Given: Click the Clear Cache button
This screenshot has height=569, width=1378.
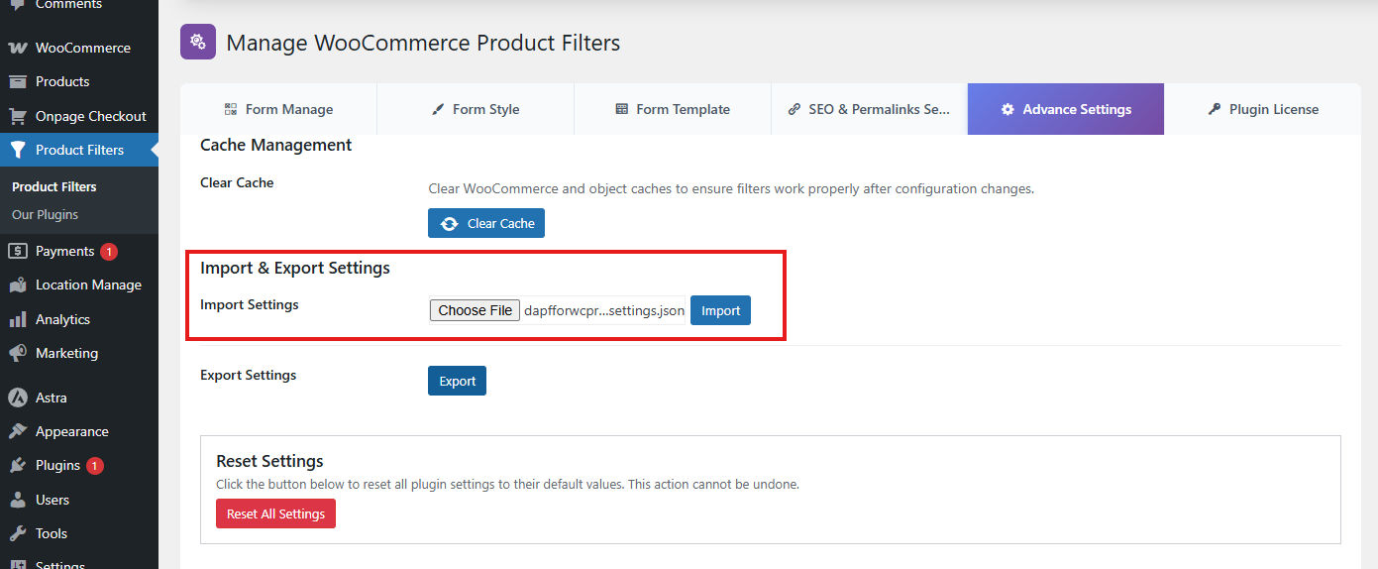Looking at the screenshot, I should pos(486,223).
